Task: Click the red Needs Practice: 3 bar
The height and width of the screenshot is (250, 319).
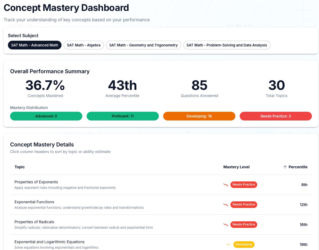Action: coord(276,116)
